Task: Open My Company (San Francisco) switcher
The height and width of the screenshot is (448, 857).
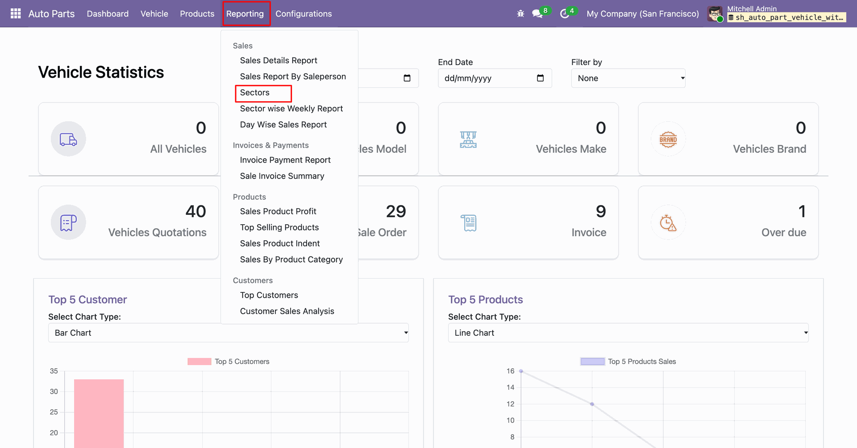Action: 643,14
